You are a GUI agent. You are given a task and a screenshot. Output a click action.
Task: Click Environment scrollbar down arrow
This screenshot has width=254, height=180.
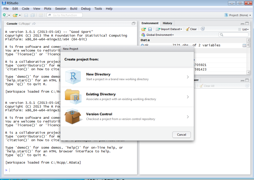248,73
